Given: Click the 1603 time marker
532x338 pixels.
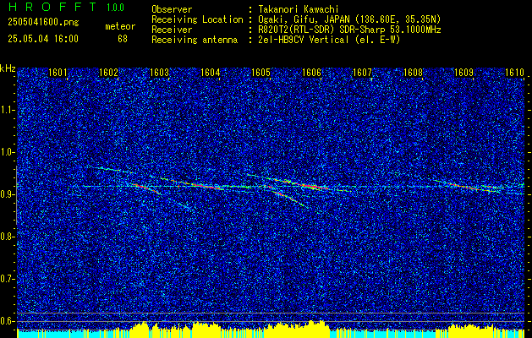Looking at the screenshot, I should click(x=160, y=72).
